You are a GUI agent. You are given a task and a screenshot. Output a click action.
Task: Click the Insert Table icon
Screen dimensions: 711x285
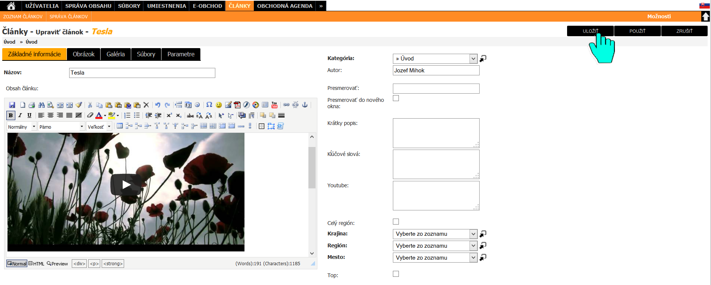pyautogui.click(x=120, y=126)
